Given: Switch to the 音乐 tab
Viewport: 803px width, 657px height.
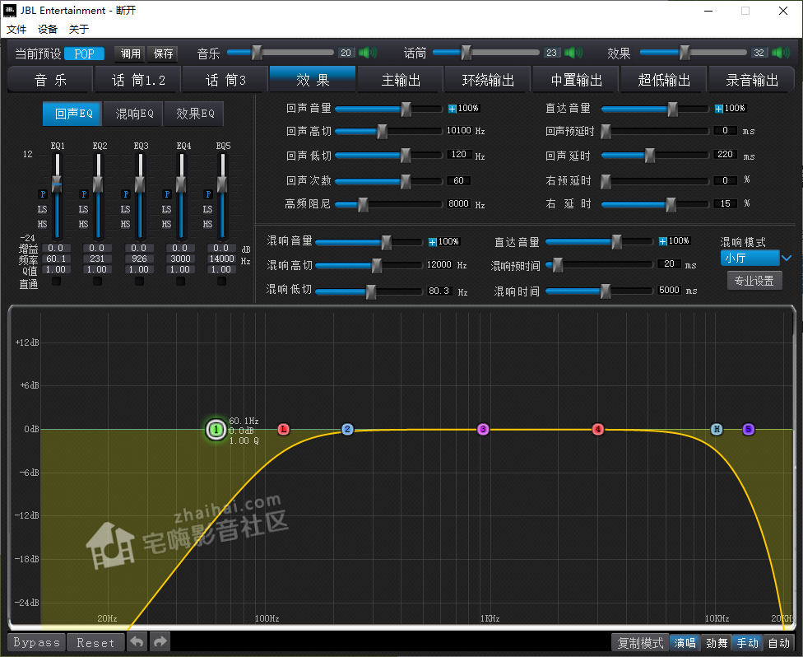Looking at the screenshot, I should (50, 80).
